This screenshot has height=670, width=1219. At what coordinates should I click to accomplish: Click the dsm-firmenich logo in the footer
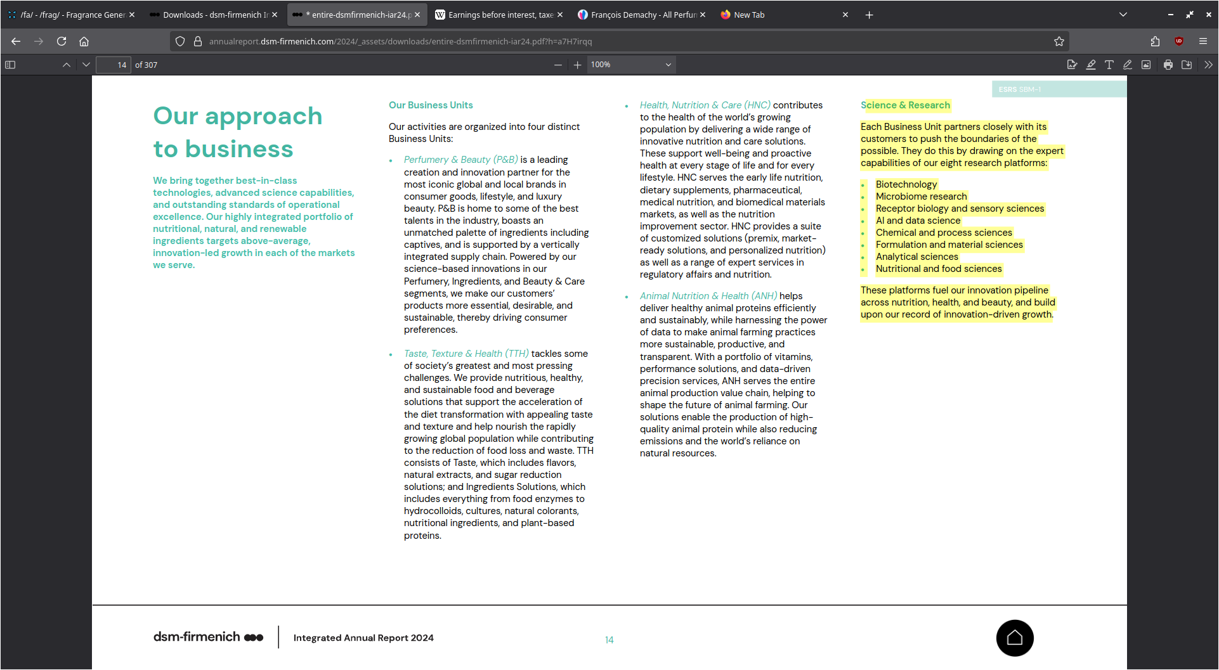208,637
